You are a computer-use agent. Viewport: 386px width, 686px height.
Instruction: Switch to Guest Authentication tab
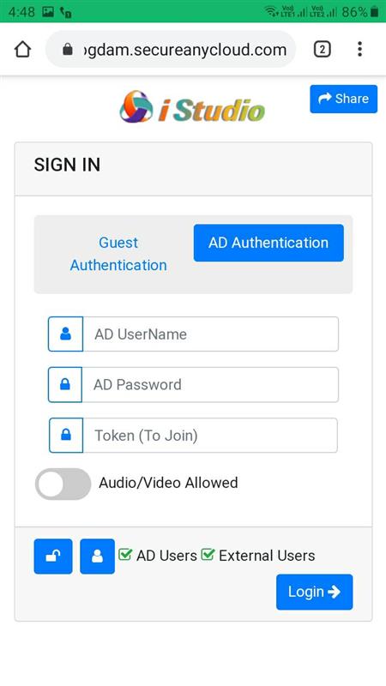point(118,254)
